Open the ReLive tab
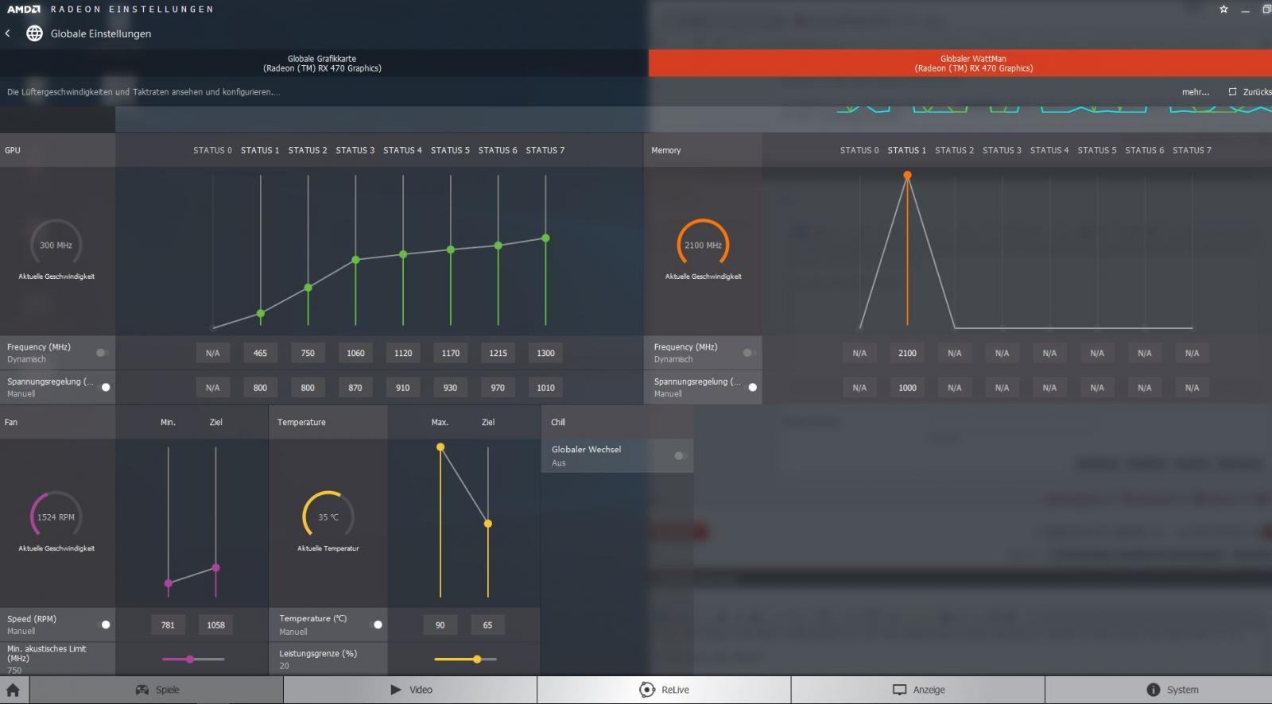1272x704 pixels. point(664,690)
